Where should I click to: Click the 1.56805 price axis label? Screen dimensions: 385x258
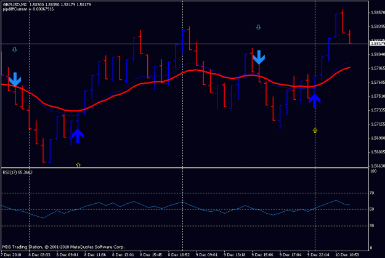(378, 152)
